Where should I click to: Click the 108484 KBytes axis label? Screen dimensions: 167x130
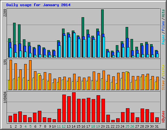coord(5,97)
